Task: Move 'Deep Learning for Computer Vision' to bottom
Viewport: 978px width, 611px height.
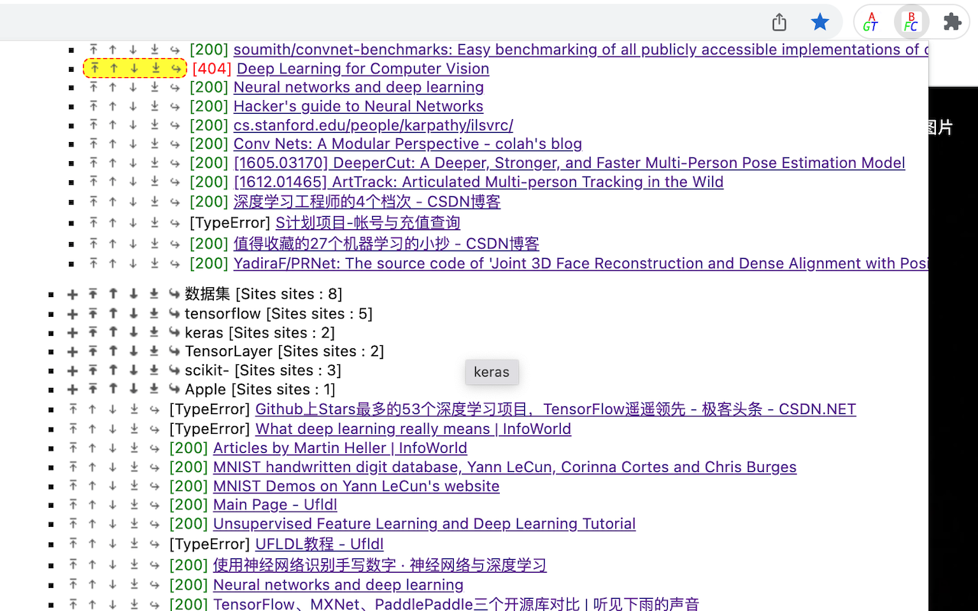Action: [156, 69]
